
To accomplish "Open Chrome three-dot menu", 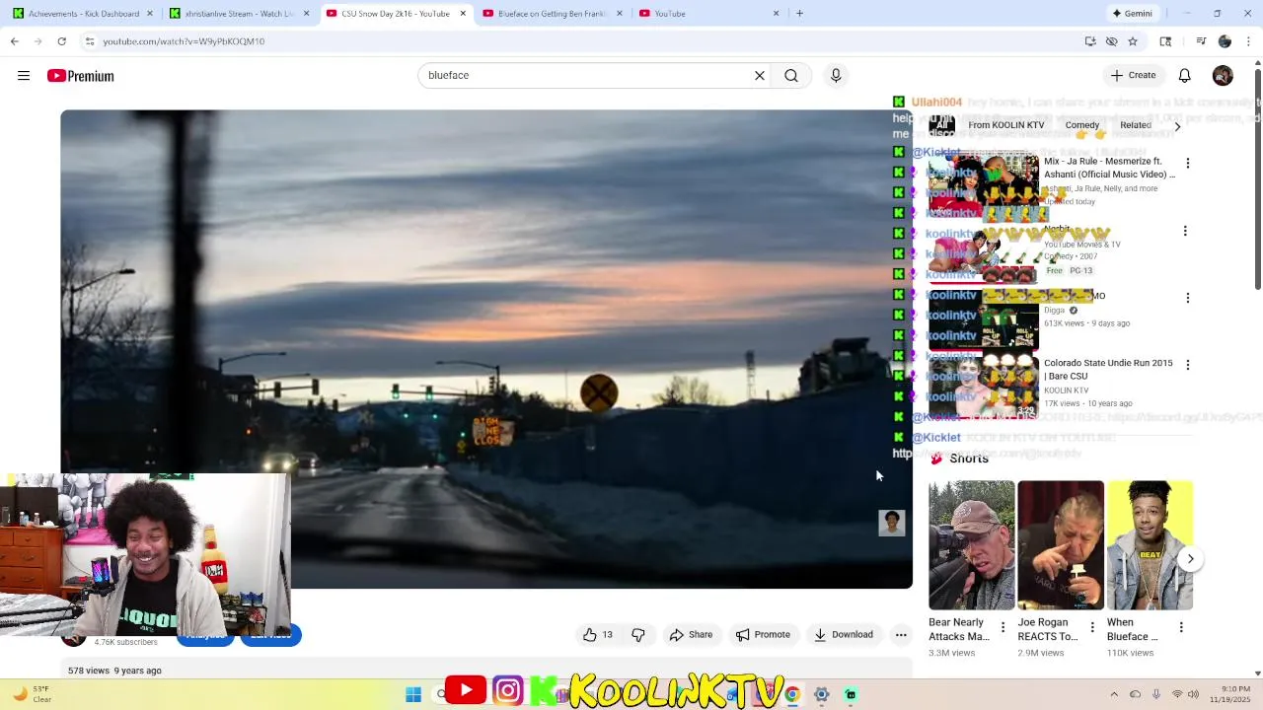I will click(1248, 41).
